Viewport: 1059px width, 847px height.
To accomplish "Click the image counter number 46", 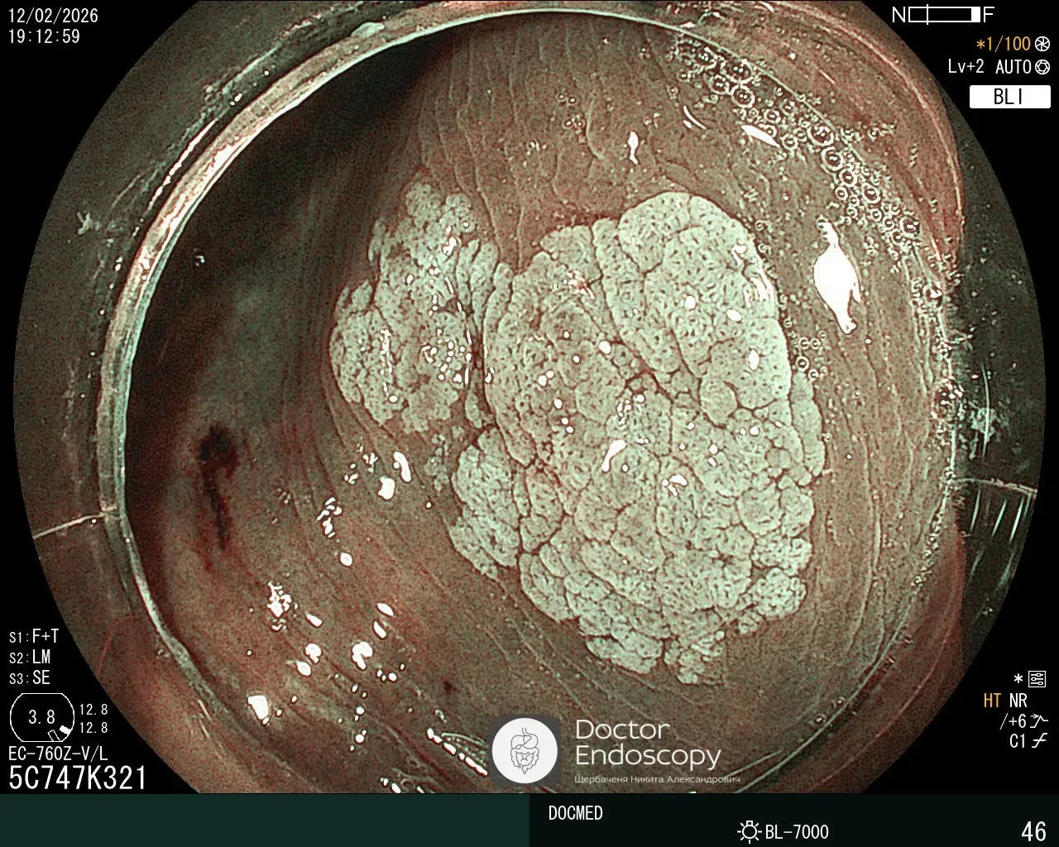I will (1033, 830).
